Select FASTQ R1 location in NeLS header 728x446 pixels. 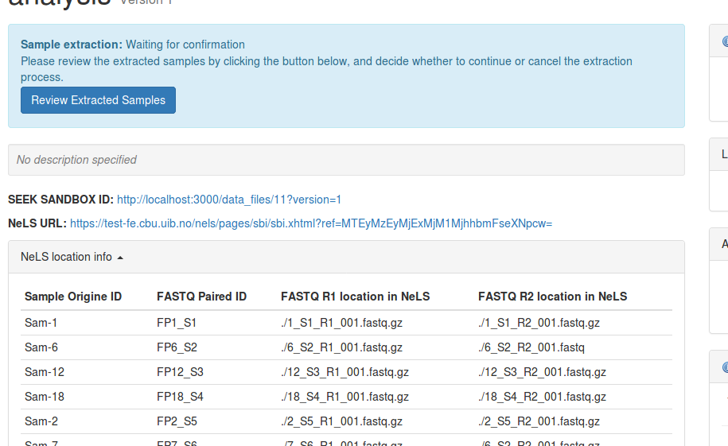(x=355, y=297)
